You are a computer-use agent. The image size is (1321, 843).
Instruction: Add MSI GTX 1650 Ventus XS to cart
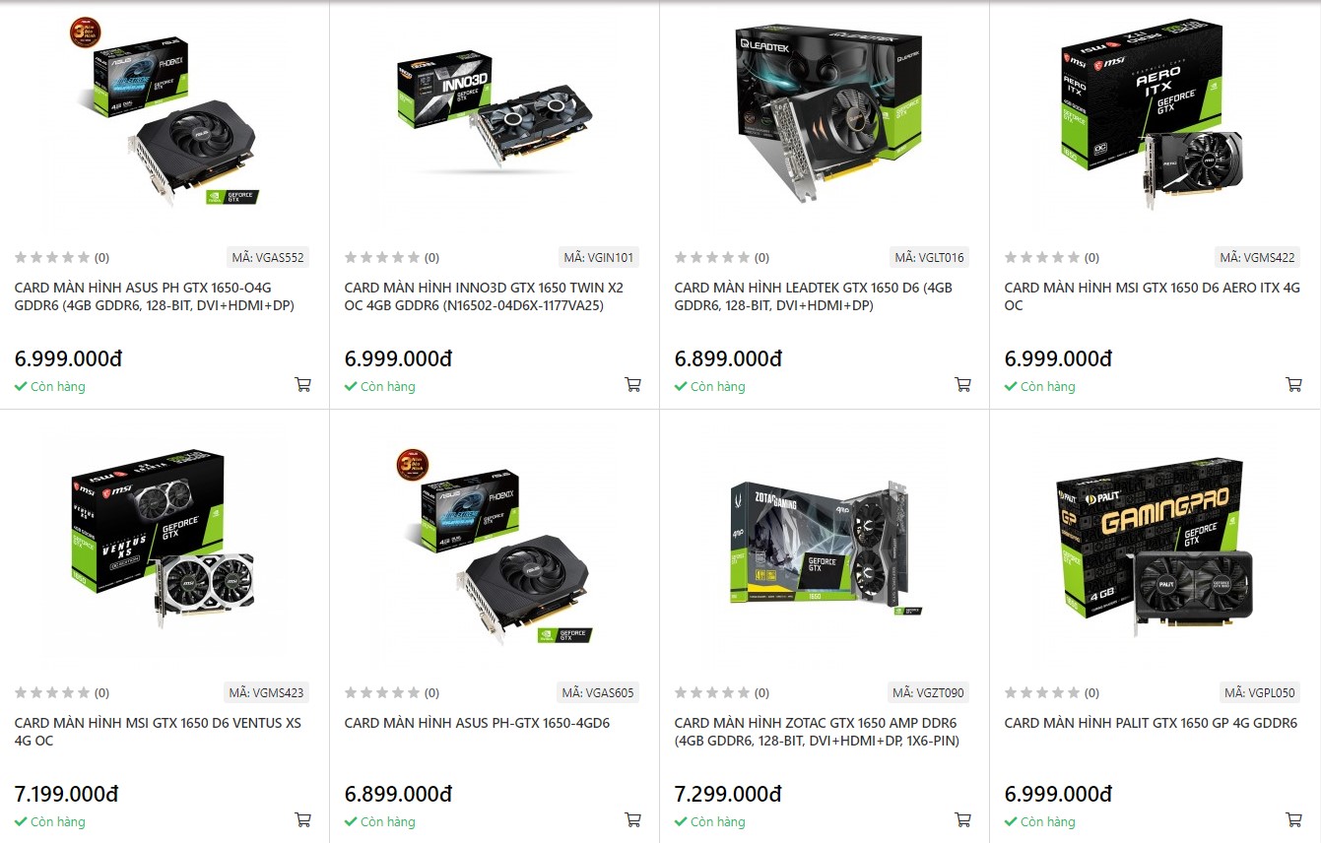[303, 819]
